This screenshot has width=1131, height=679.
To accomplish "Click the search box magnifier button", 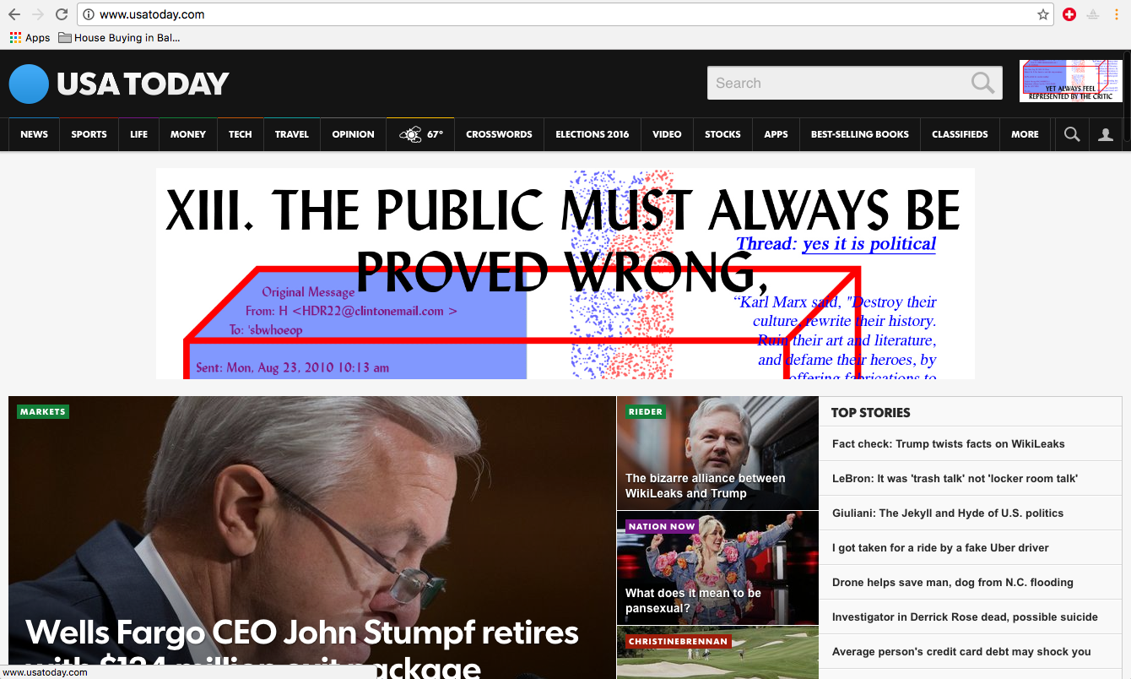I will tap(983, 83).
